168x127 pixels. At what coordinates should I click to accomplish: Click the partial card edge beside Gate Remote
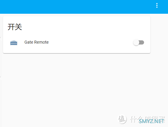pos(0,58)
